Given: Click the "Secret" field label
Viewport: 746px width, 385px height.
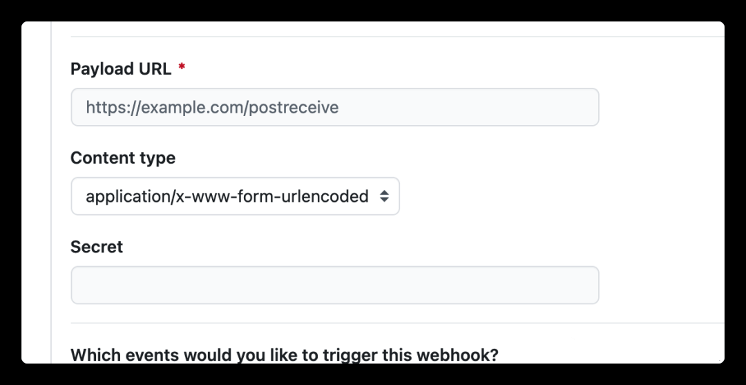Looking at the screenshot, I should coord(97,247).
